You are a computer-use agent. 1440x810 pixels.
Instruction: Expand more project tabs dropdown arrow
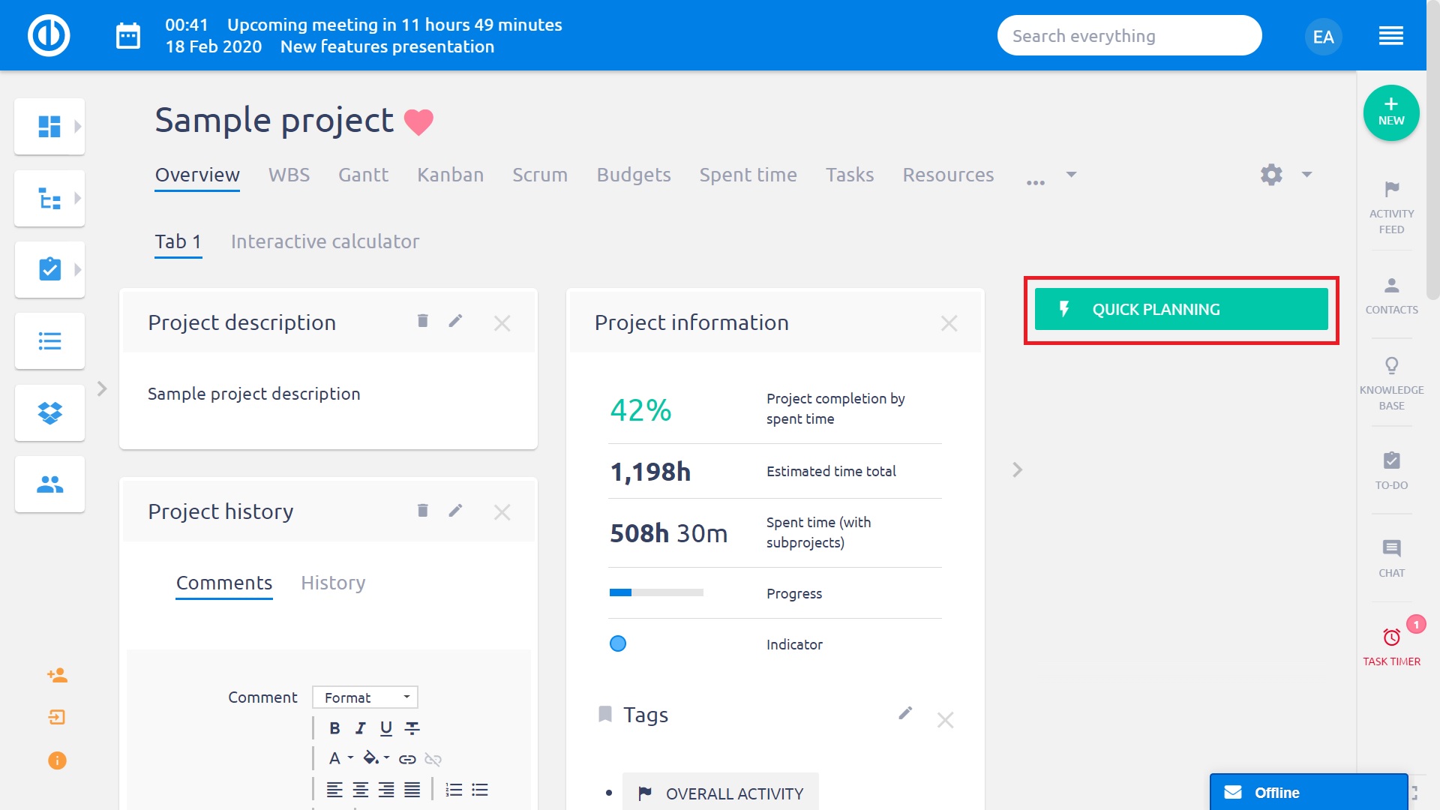pyautogui.click(x=1071, y=175)
